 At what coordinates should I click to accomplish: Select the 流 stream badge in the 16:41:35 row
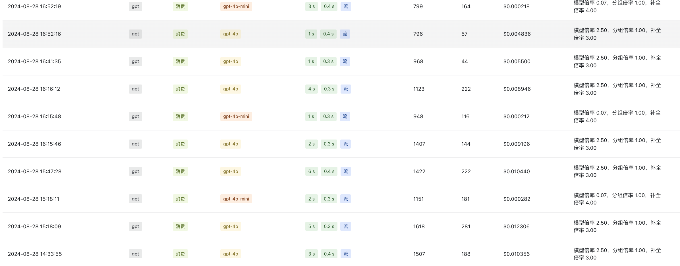coord(345,62)
